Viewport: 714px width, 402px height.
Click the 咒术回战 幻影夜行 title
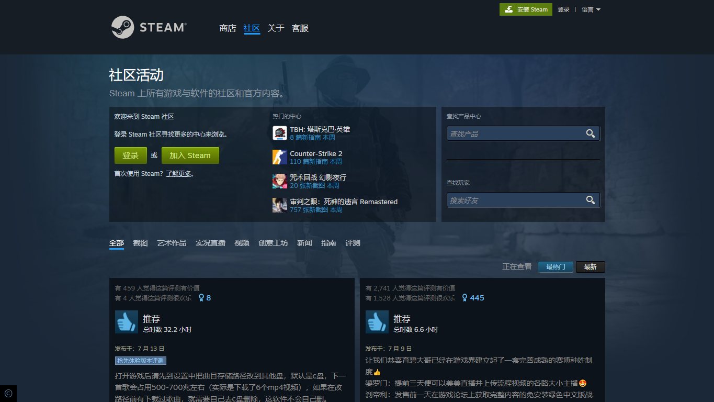click(x=318, y=177)
